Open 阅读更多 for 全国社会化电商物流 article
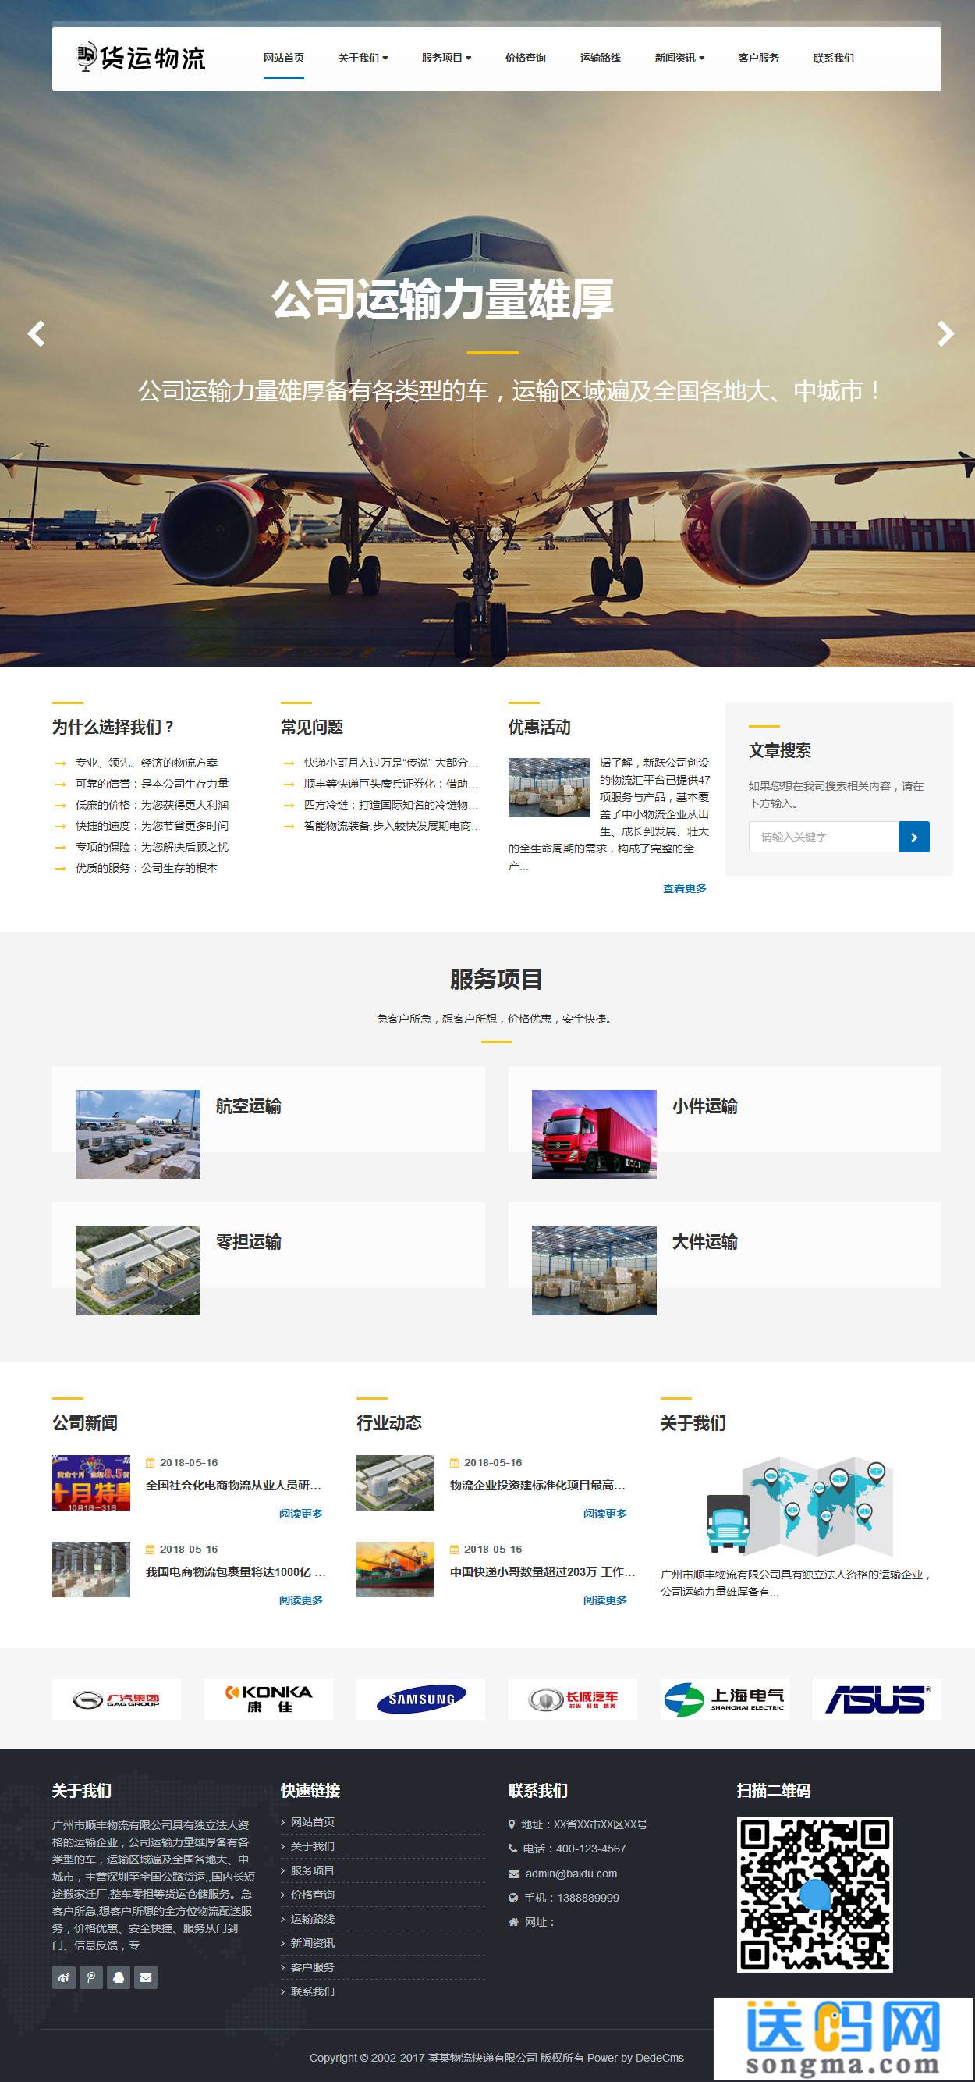Screen dimensions: 975x2082 point(300,1514)
